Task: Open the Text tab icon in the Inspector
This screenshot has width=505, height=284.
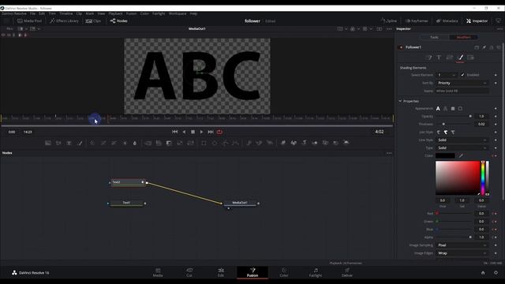Action: point(439,58)
